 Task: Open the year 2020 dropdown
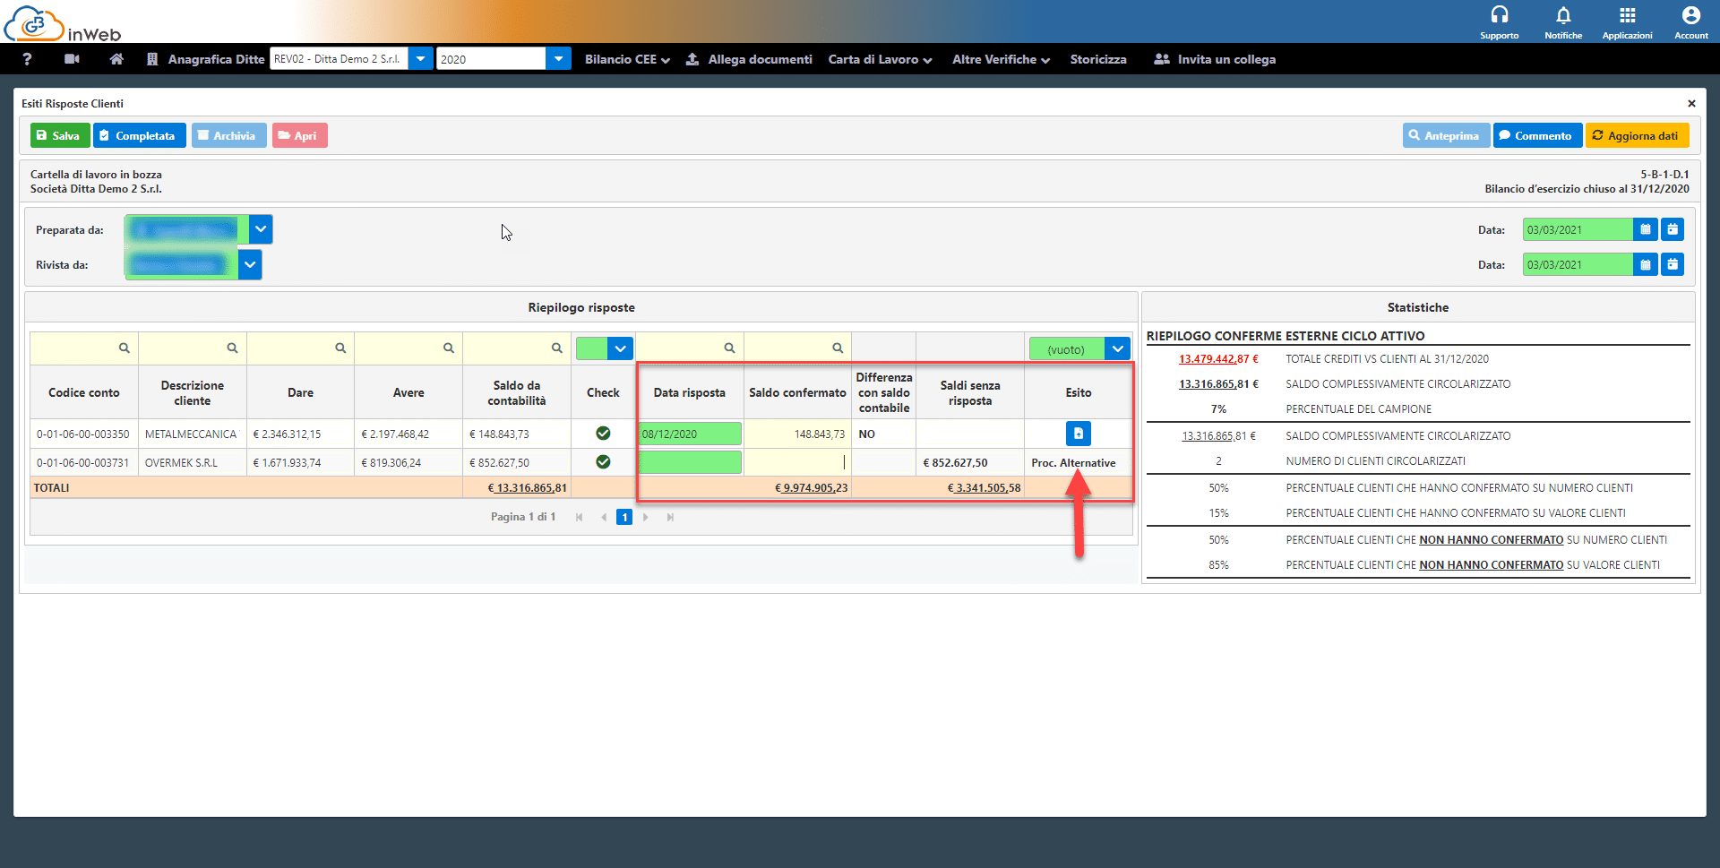click(x=558, y=59)
